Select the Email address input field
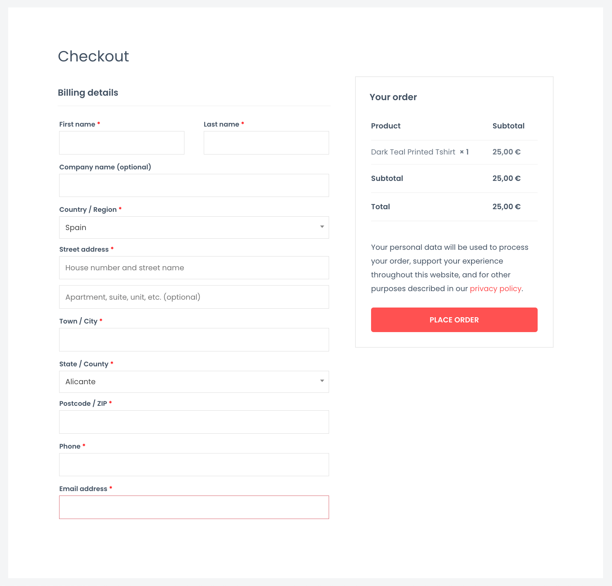The width and height of the screenshot is (612, 586). click(194, 507)
